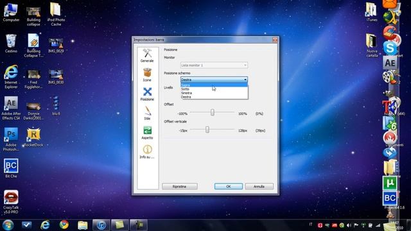Select the Posizione section icon
This screenshot has height=231, width=411.
(147, 92)
